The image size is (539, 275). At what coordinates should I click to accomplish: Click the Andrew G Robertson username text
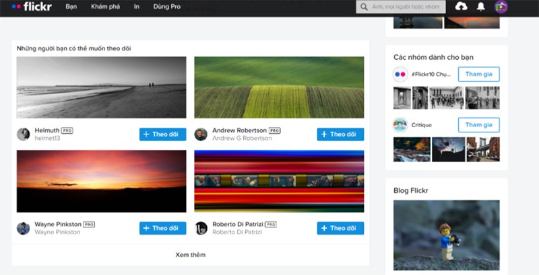(x=242, y=139)
